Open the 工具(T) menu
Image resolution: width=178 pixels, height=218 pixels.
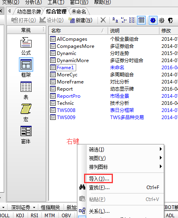[x=56, y=2]
